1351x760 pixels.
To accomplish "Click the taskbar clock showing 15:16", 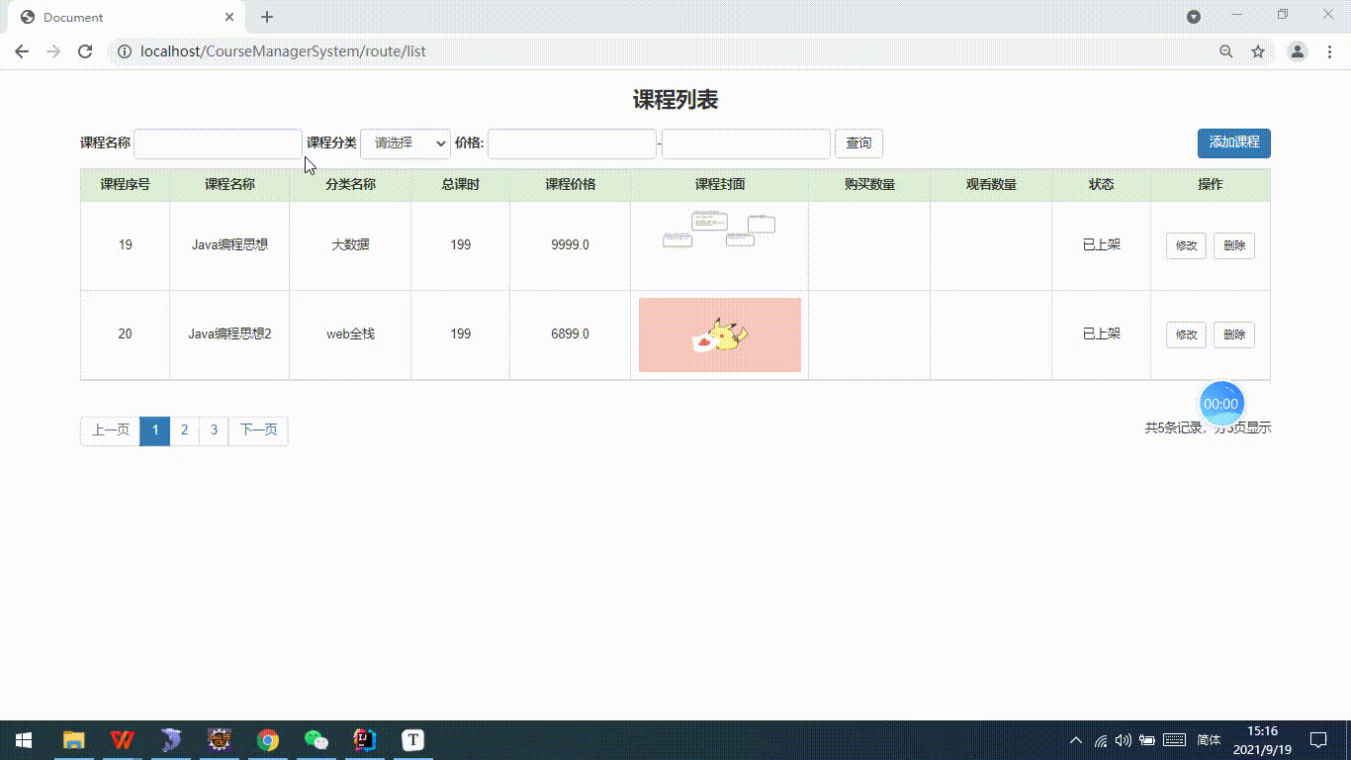I will click(x=1263, y=740).
